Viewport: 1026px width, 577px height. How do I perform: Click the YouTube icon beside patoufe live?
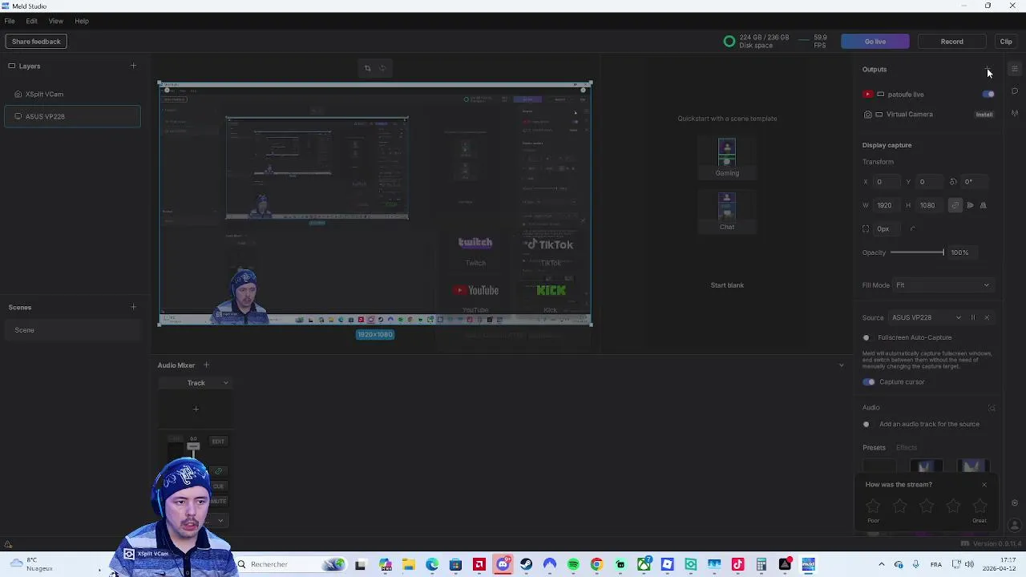[867, 95]
